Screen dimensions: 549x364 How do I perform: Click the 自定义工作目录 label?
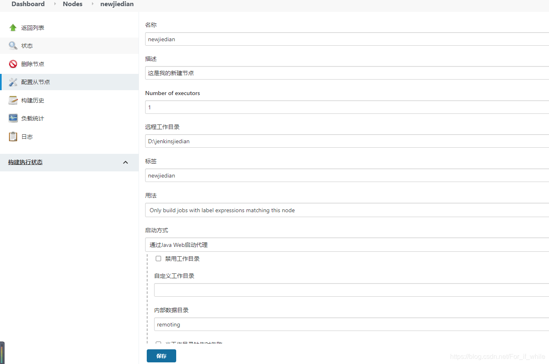(174, 276)
